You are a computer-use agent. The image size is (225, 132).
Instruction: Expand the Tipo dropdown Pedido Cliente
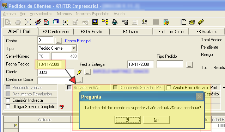point(74,48)
